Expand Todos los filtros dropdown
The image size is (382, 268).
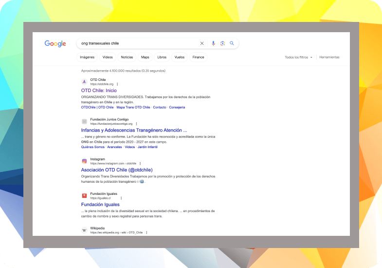[x=298, y=57]
